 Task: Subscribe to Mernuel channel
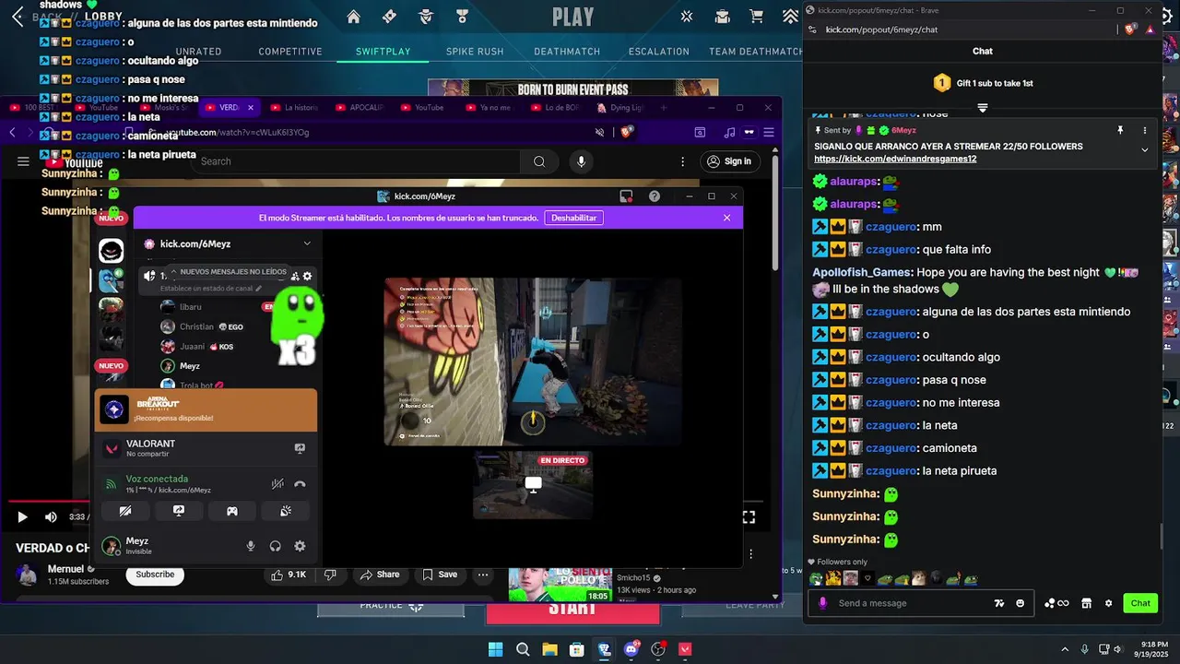tap(155, 575)
